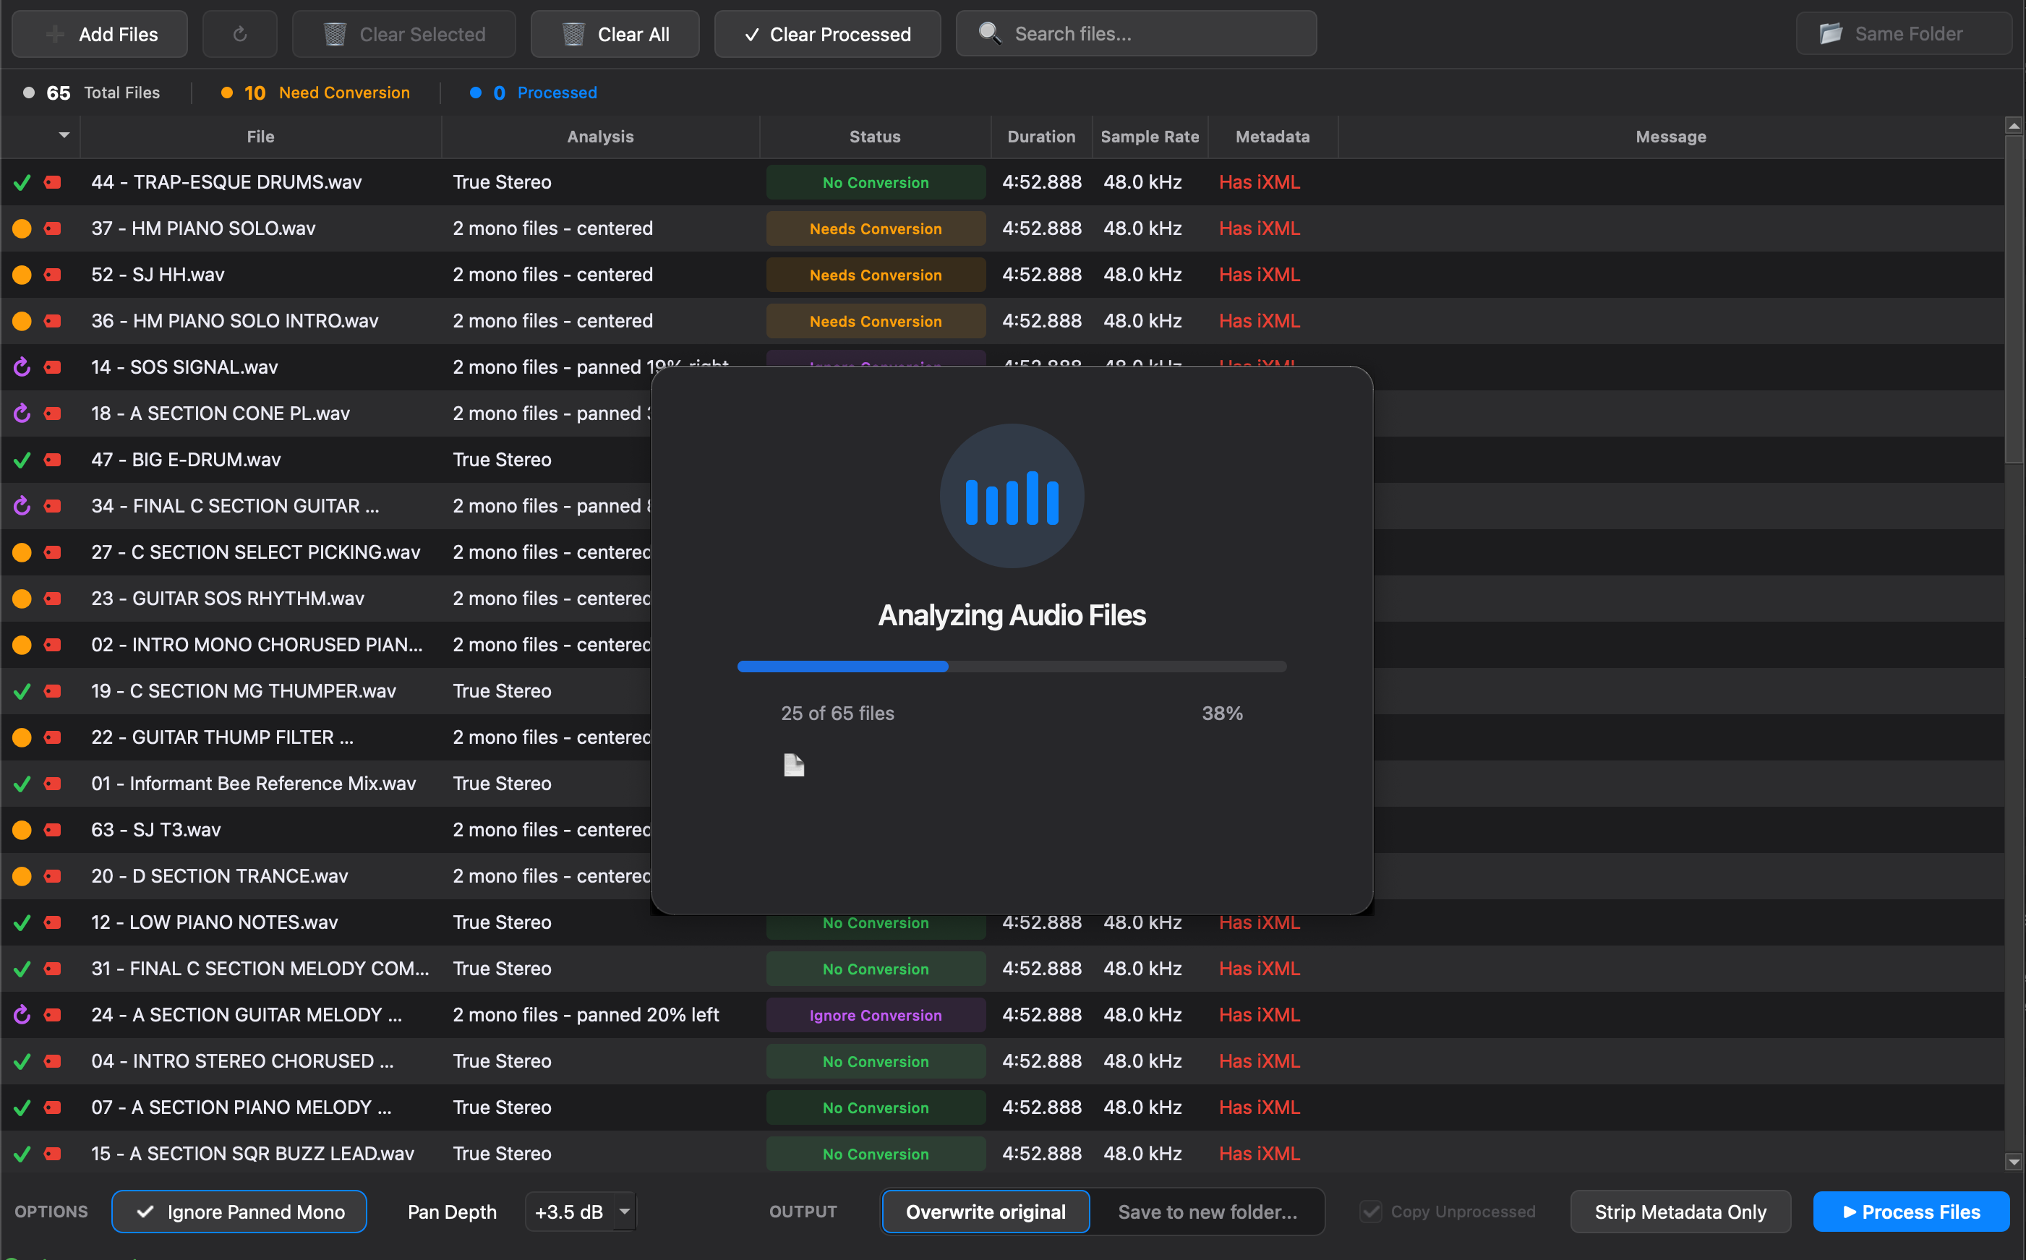2026x1260 pixels.
Task: Start processing with Process Files
Action: [x=1911, y=1212]
